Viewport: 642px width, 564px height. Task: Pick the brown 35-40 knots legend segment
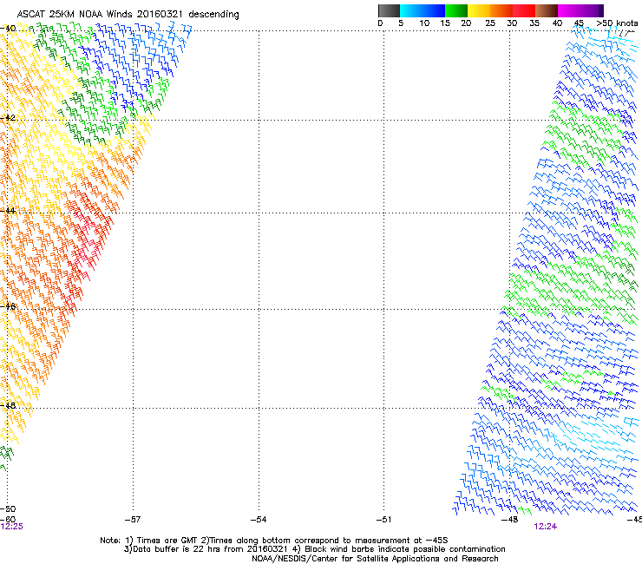coord(547,10)
